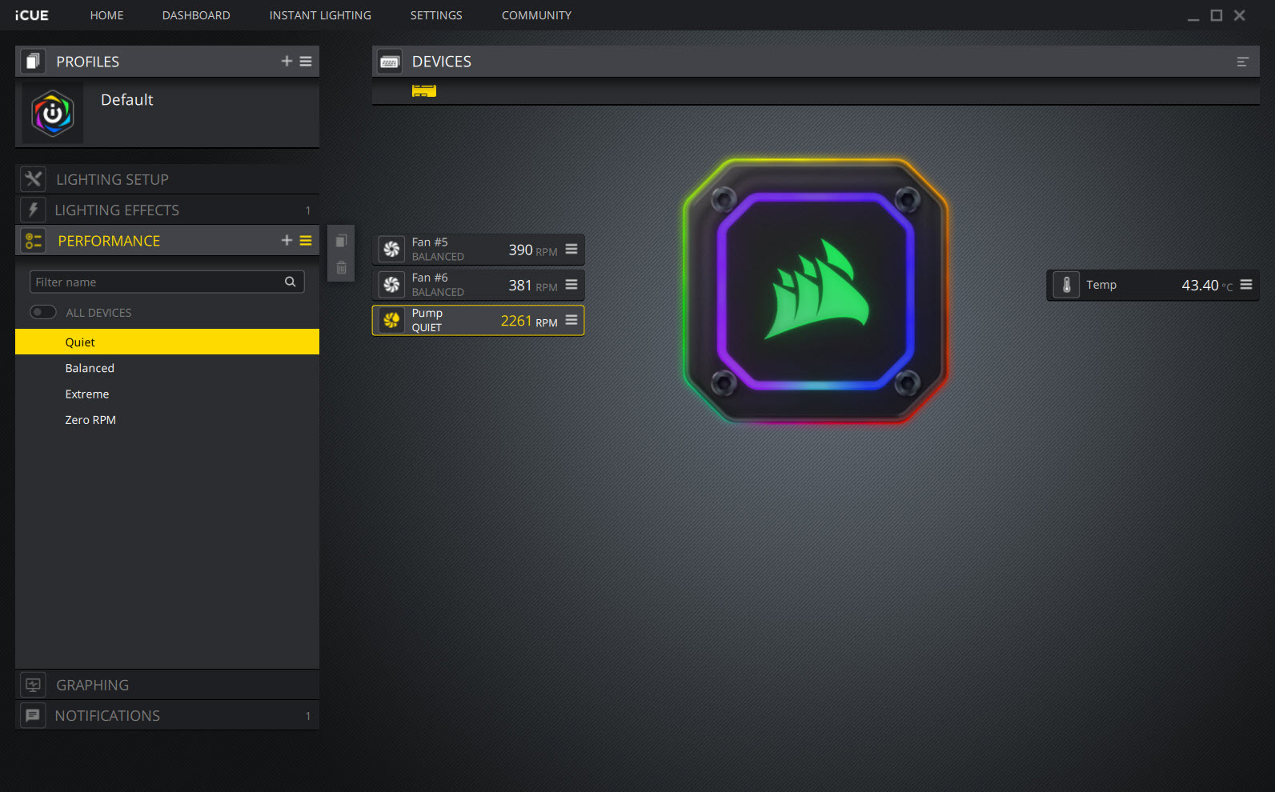Expand the LIGHTING EFFECTS section
Image resolution: width=1275 pixels, height=792 pixels.
pos(167,210)
